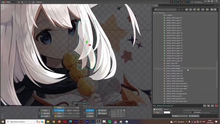Open the slot Color white swatch
This screenshot has width=220, height=124.
coord(167,113)
